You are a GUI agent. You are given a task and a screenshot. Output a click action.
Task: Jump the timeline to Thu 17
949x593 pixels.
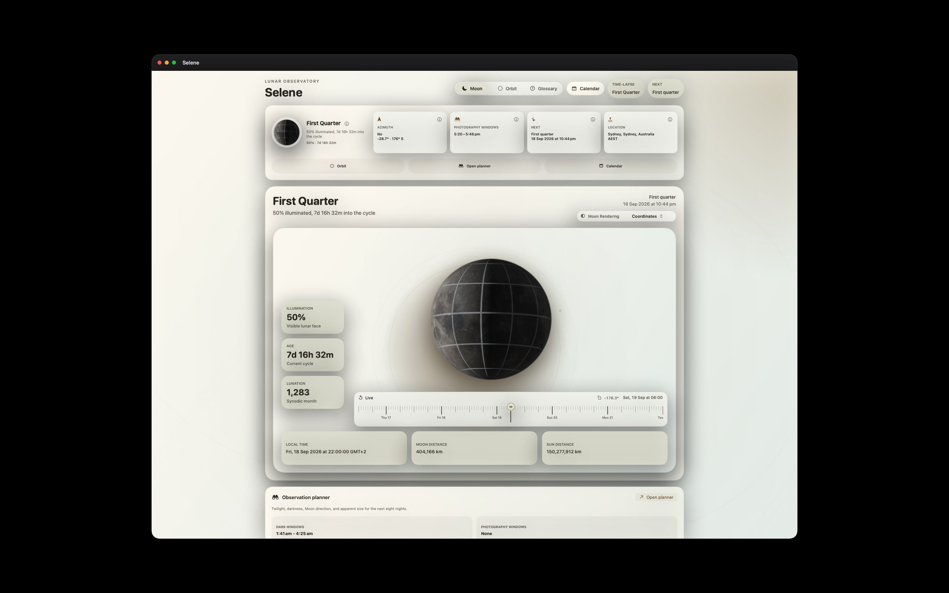point(386,418)
